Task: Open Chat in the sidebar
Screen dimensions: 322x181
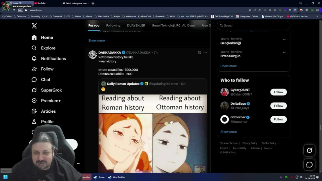Action: tap(41, 80)
